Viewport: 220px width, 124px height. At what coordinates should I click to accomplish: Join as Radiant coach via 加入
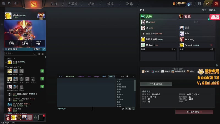pos(173,50)
